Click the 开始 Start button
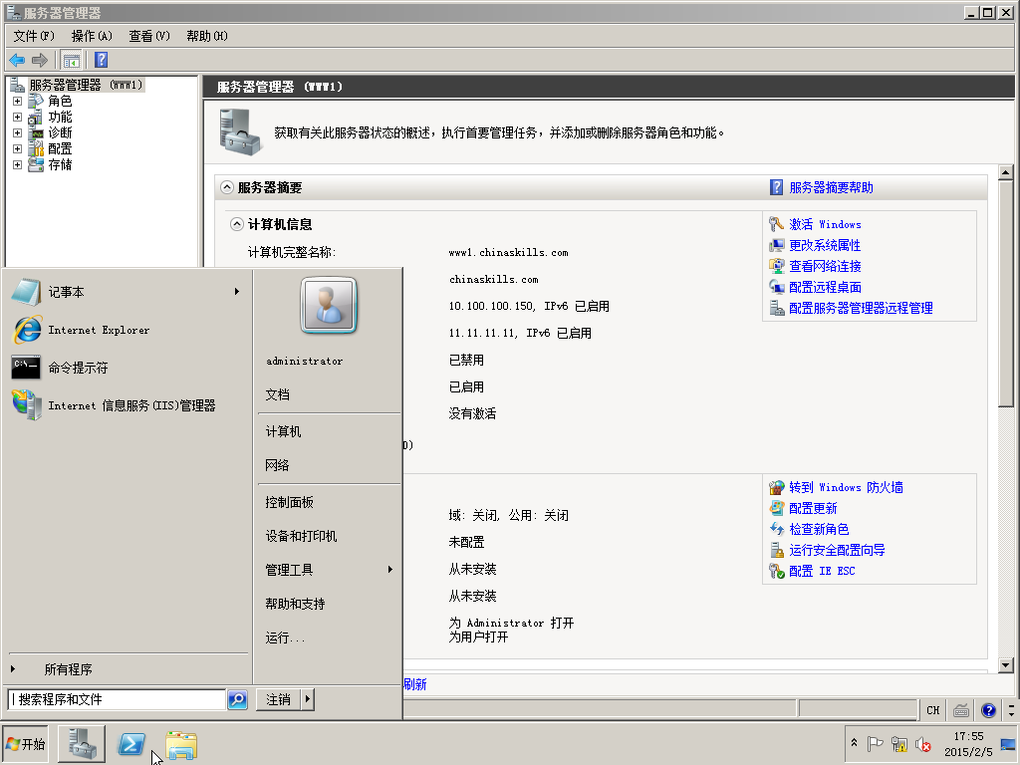 tap(25, 744)
